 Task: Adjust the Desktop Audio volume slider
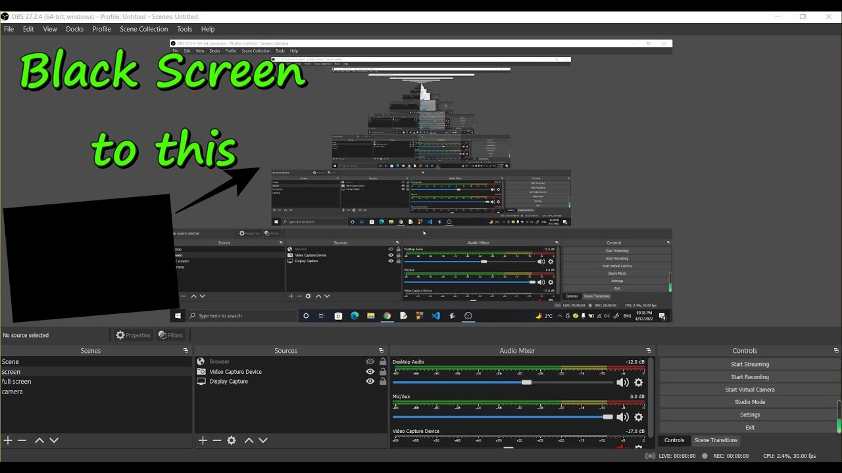click(x=503, y=382)
